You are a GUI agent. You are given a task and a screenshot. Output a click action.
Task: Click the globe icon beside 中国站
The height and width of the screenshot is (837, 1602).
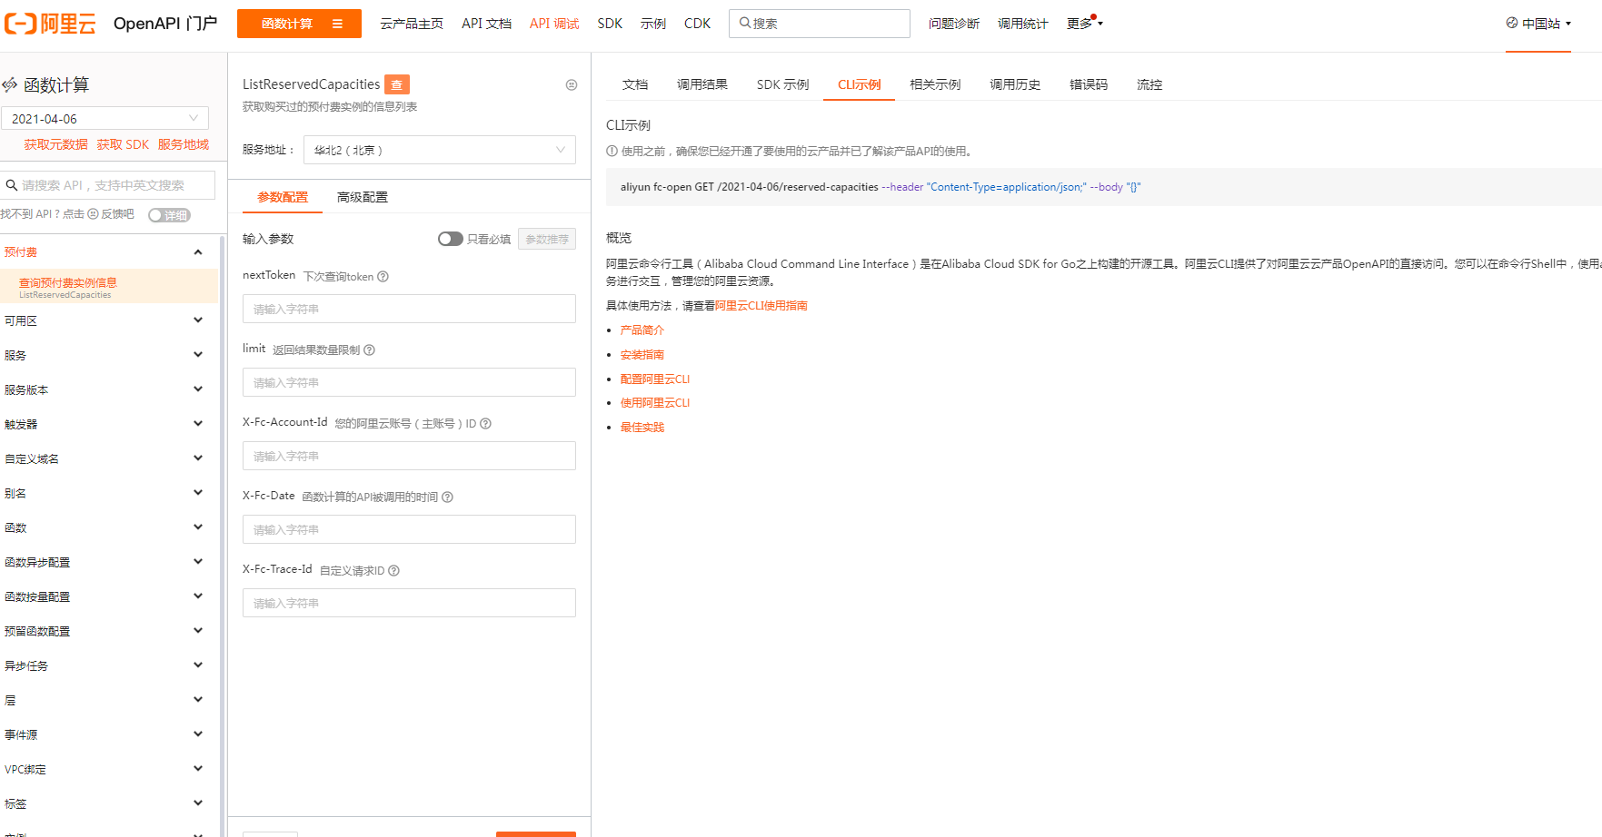pos(1512,23)
